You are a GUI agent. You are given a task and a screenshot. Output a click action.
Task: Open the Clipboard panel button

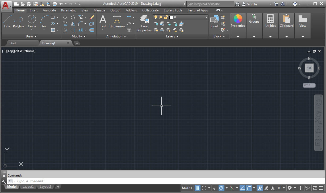(287, 26)
